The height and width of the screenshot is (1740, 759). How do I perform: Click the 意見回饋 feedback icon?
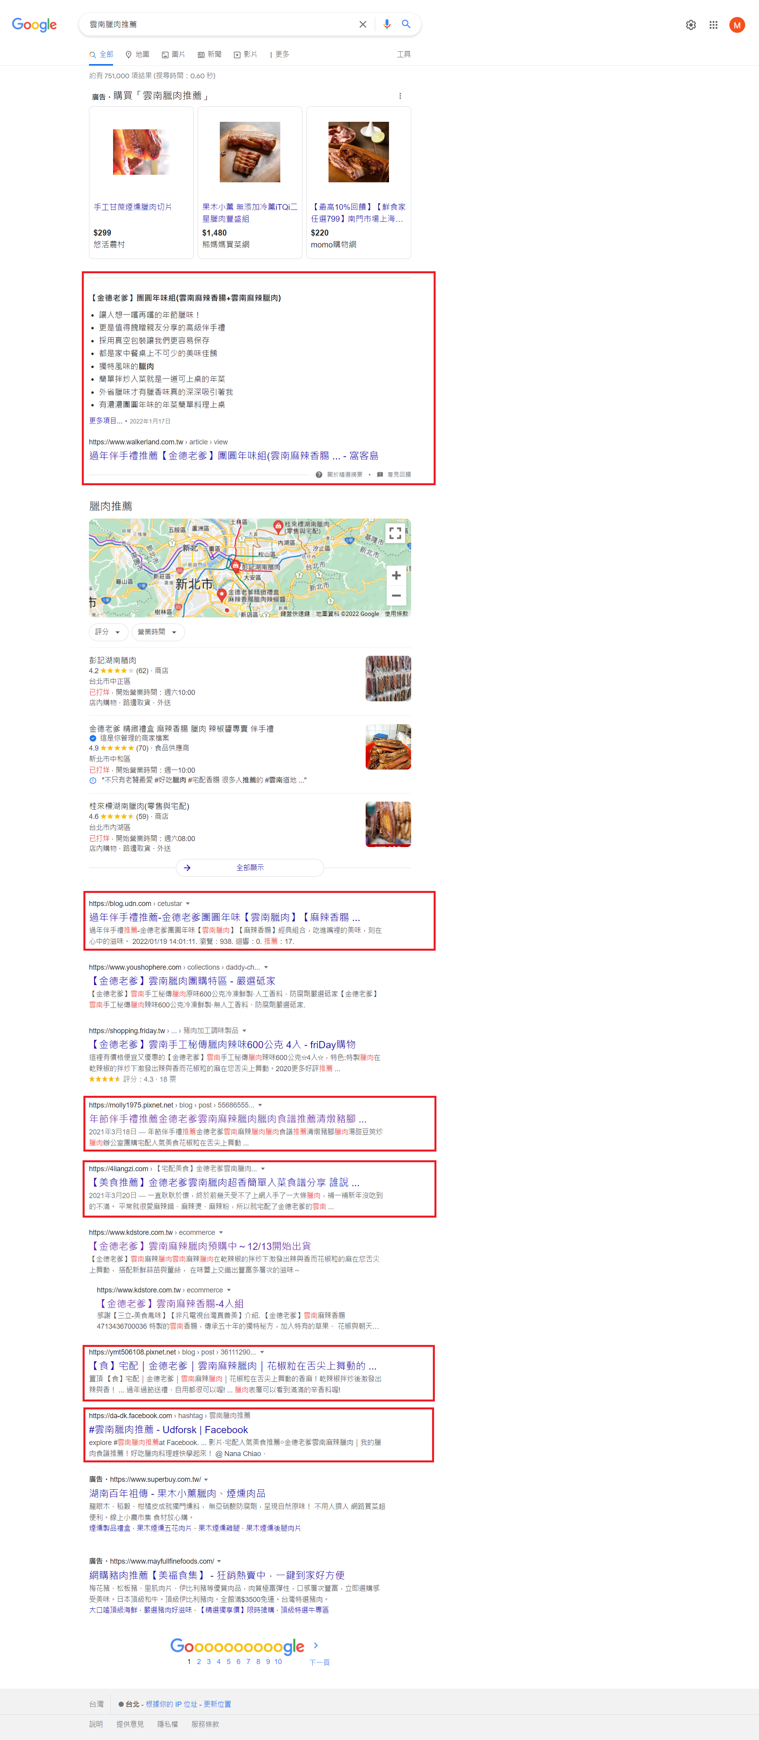coord(379,474)
